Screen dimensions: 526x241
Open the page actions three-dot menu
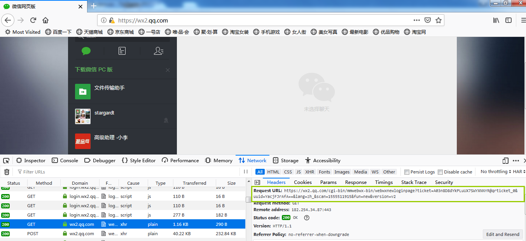click(x=416, y=20)
